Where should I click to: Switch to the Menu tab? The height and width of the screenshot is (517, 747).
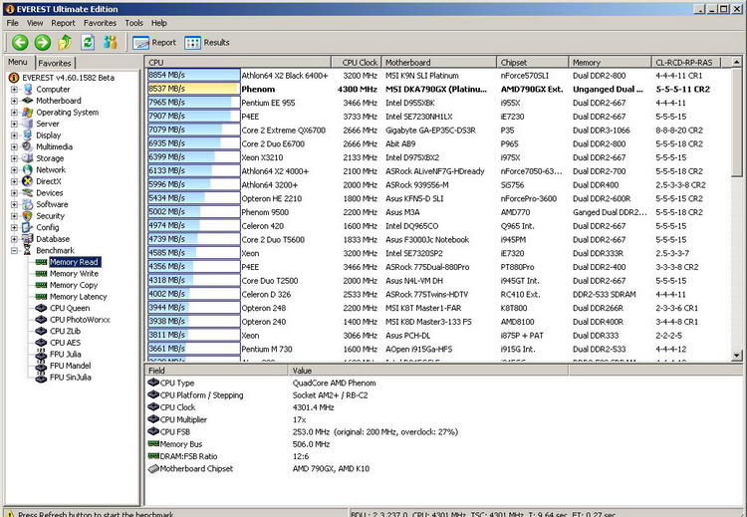tap(18, 62)
